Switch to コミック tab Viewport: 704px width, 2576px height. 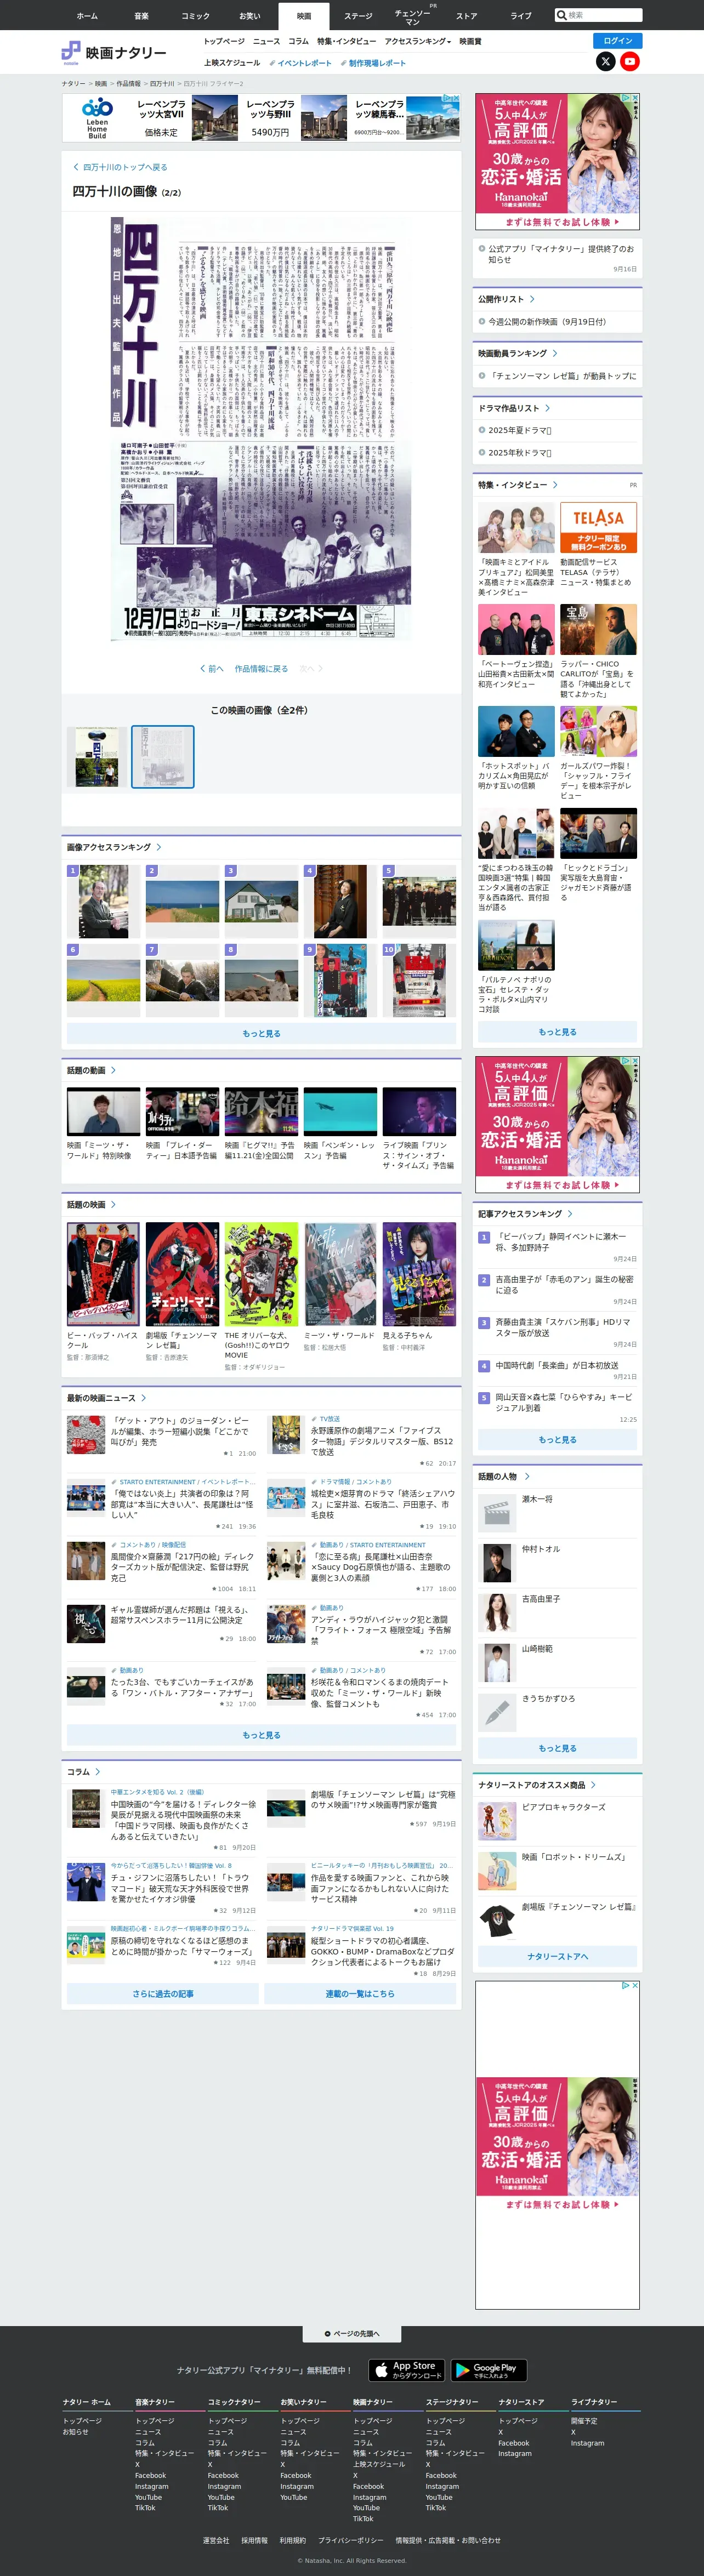pyautogui.click(x=196, y=15)
